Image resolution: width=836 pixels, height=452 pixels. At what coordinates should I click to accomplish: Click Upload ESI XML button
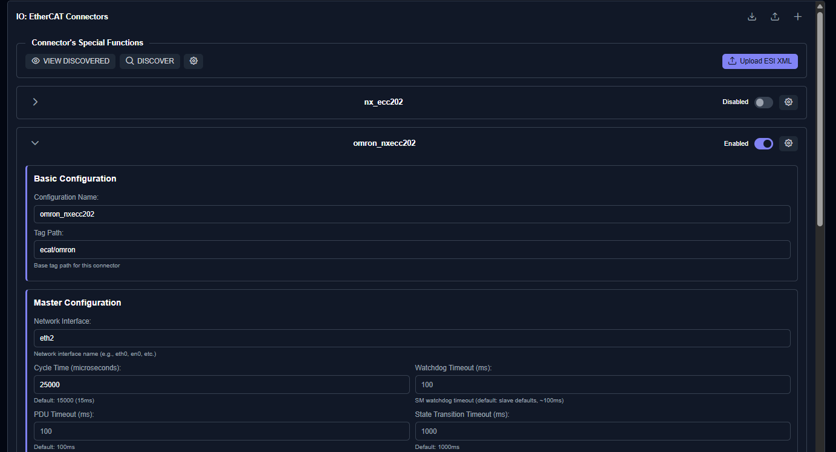click(760, 61)
